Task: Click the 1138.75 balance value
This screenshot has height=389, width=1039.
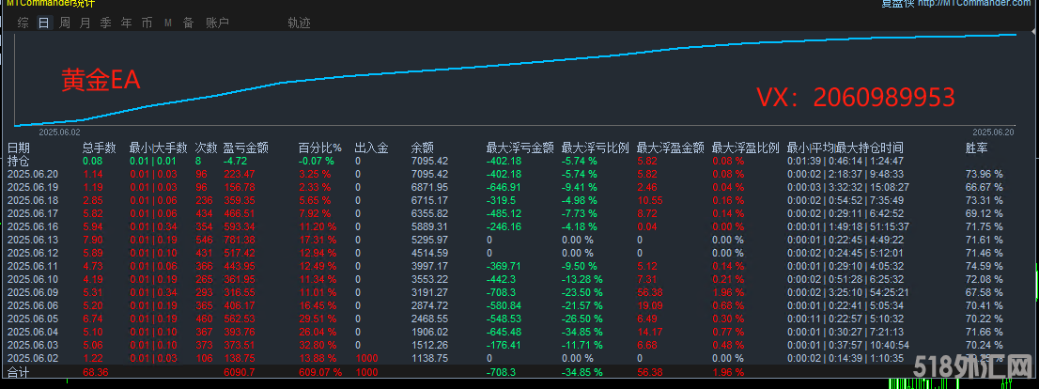Action: tap(429, 358)
